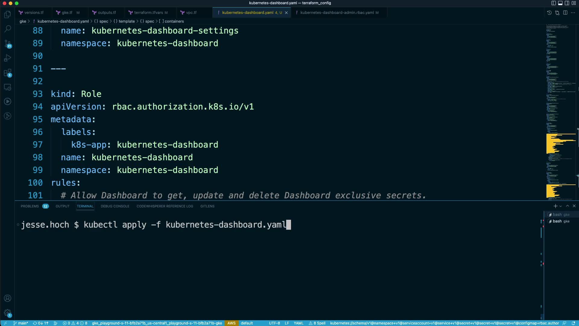Open Run and Debug view
This screenshot has width=579, height=326.
coord(8,58)
